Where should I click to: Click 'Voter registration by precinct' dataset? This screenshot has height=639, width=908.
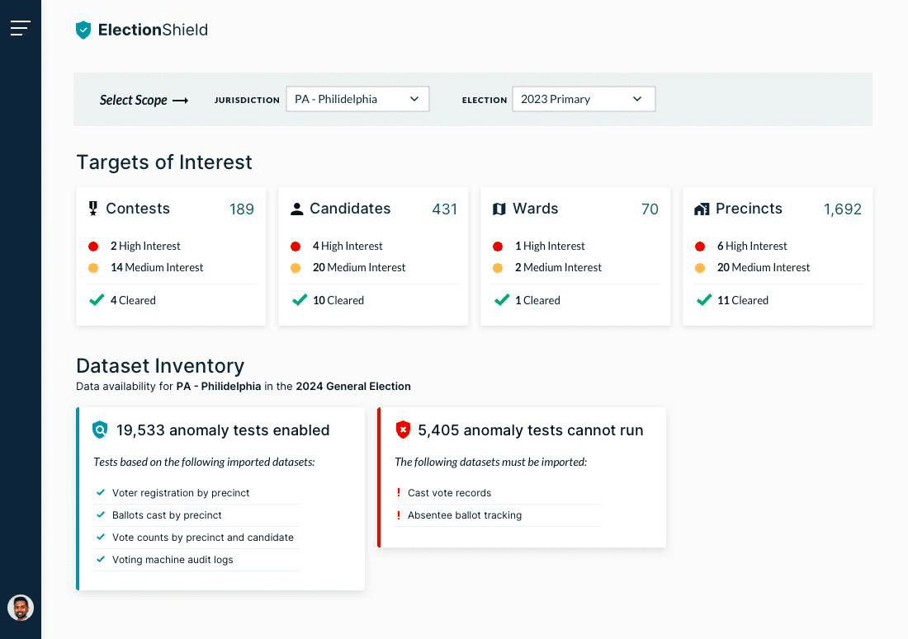[x=181, y=493]
